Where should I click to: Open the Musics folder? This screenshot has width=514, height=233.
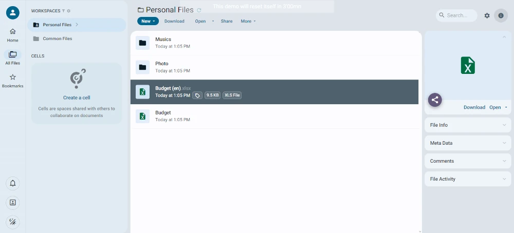[x=163, y=40]
